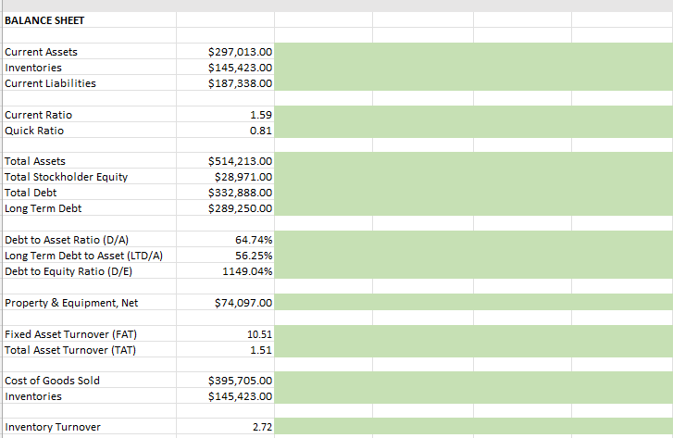The image size is (673, 438).
Task: Click the 56.25% value cell
Action: (225, 255)
